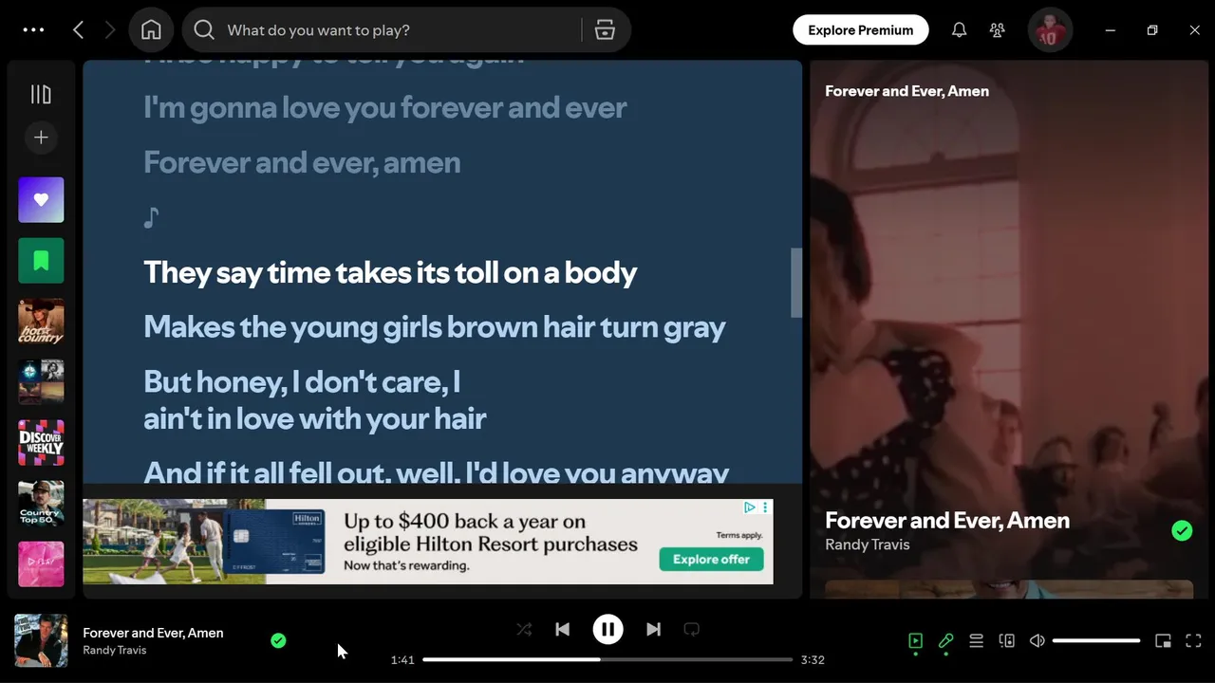Open What's New notifications bell
The width and height of the screenshot is (1215, 683).
(x=960, y=30)
